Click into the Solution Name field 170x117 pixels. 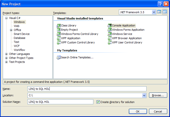tap(60, 102)
